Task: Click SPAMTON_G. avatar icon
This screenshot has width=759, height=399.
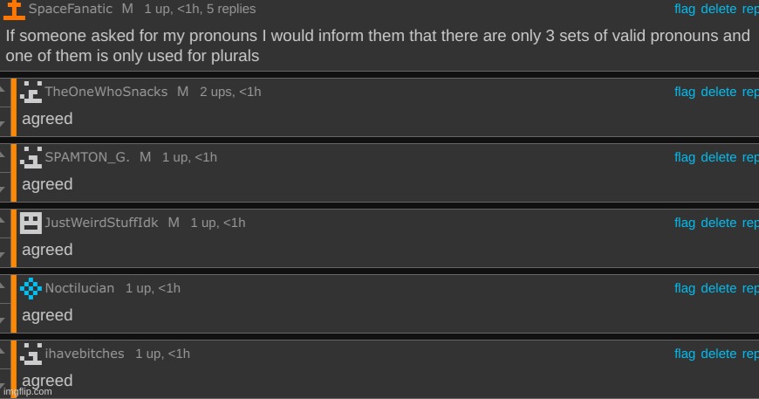Action: point(31,157)
